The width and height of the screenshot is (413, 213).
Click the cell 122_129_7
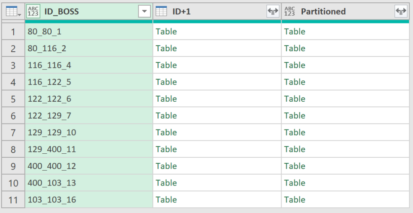[89, 116]
